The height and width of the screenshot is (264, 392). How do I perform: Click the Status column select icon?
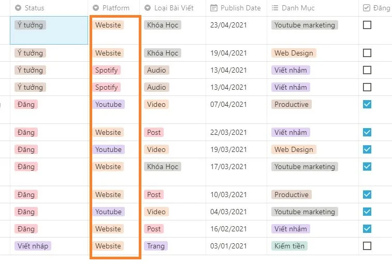point(18,8)
